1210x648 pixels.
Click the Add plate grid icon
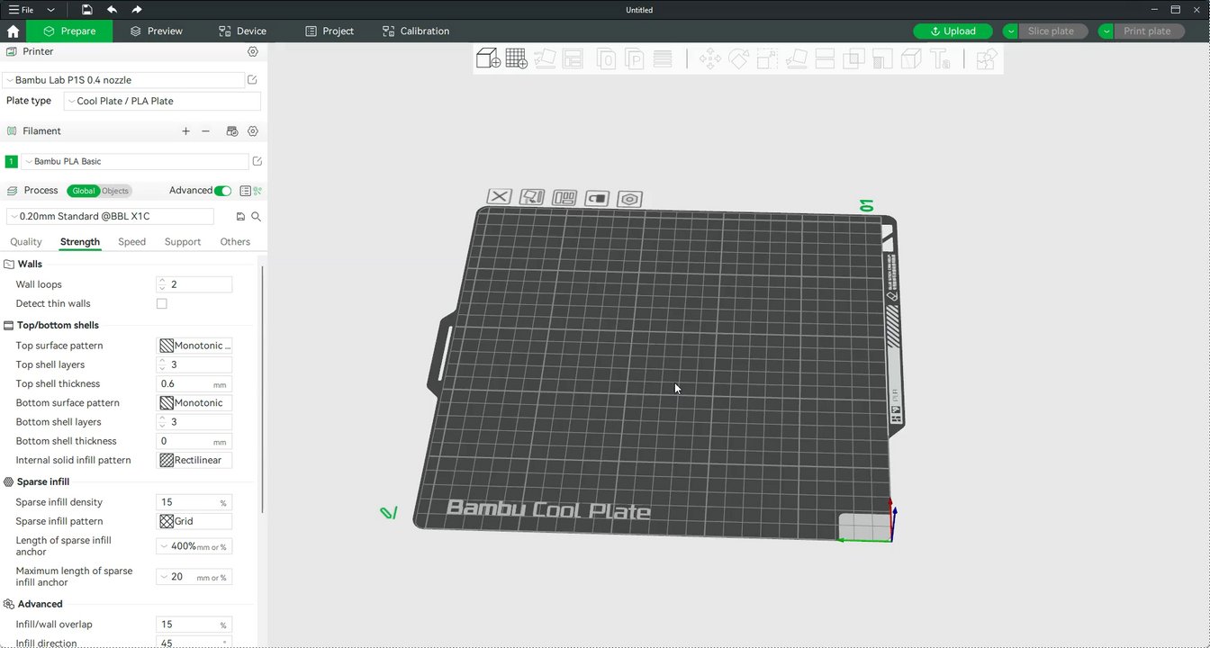(x=516, y=59)
